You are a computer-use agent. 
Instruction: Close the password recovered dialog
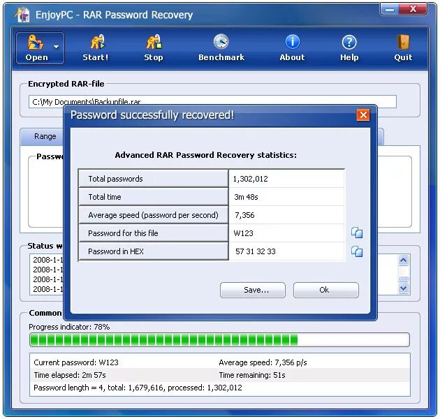(363, 115)
